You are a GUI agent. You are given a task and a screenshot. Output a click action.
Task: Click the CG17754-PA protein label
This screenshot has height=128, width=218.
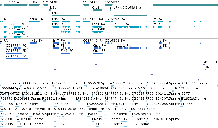tap(16, 56)
